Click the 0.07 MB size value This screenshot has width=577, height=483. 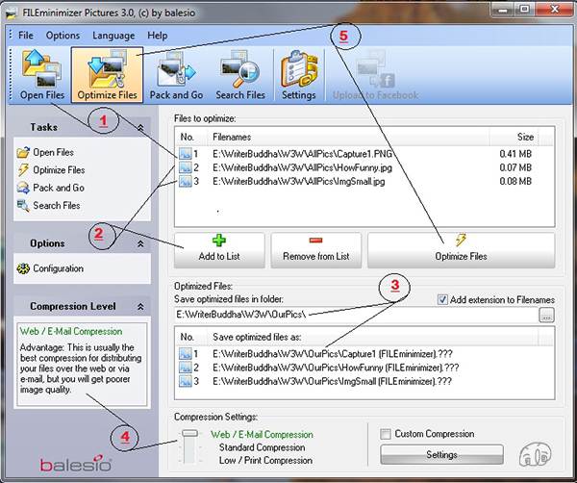(515, 167)
